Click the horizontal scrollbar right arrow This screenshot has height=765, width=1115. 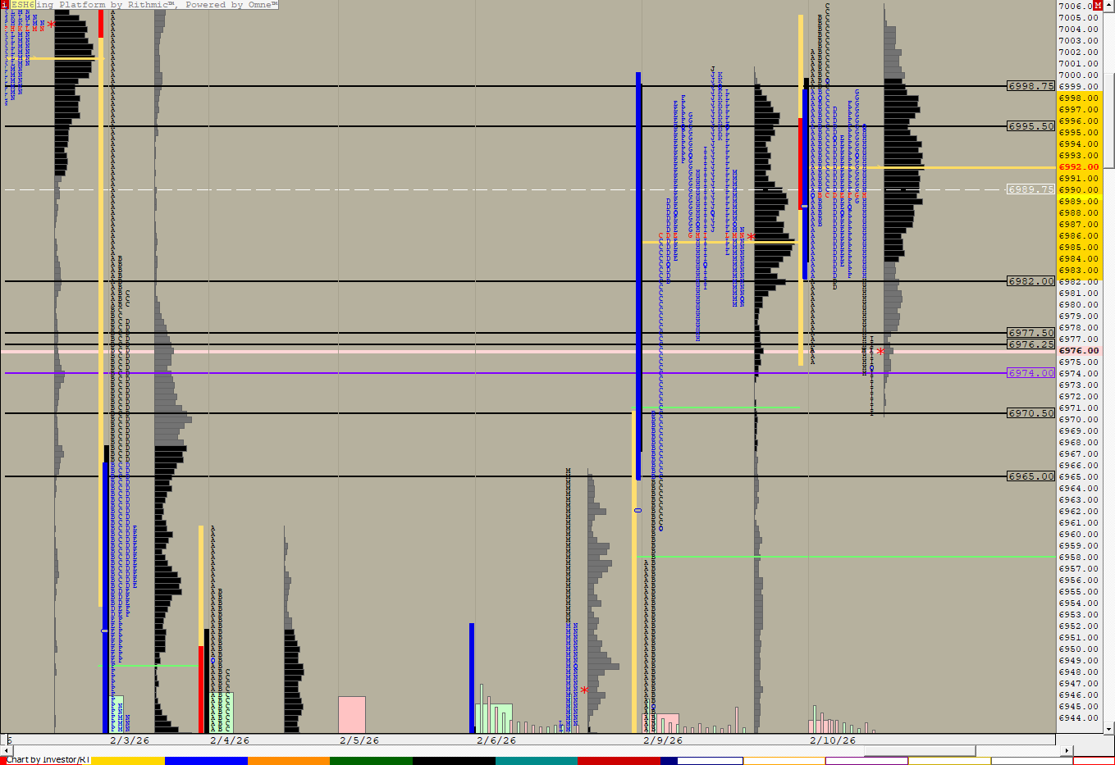[x=1067, y=750]
